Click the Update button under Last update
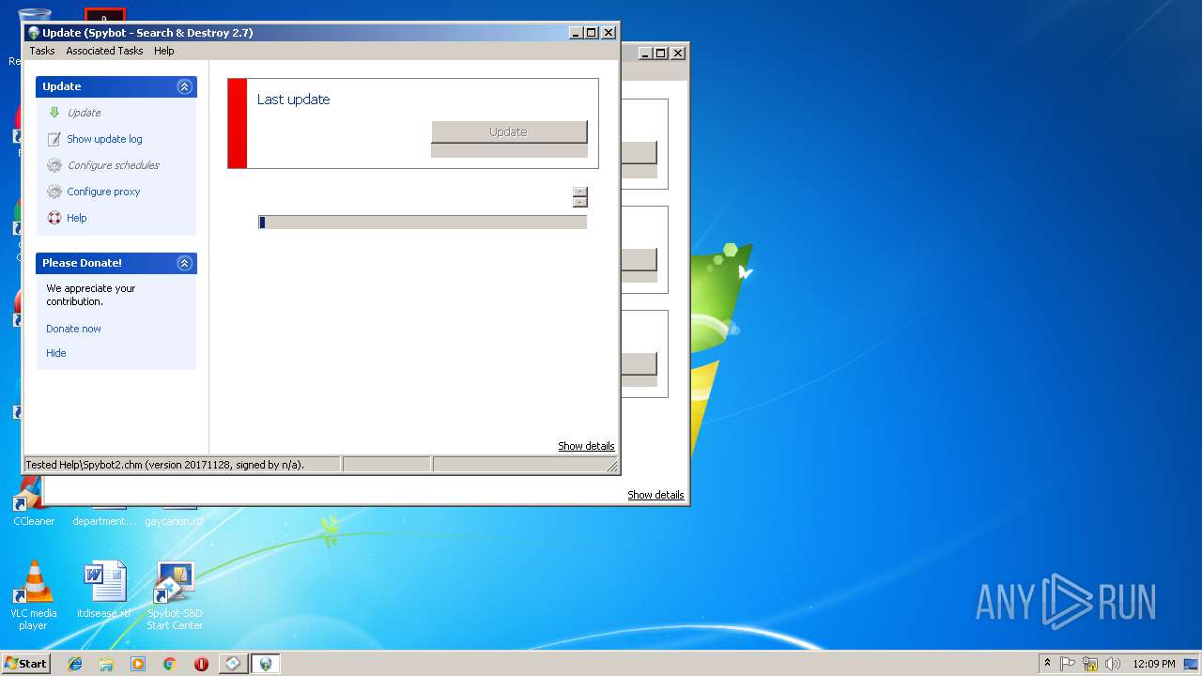The height and width of the screenshot is (676, 1202). click(x=509, y=132)
